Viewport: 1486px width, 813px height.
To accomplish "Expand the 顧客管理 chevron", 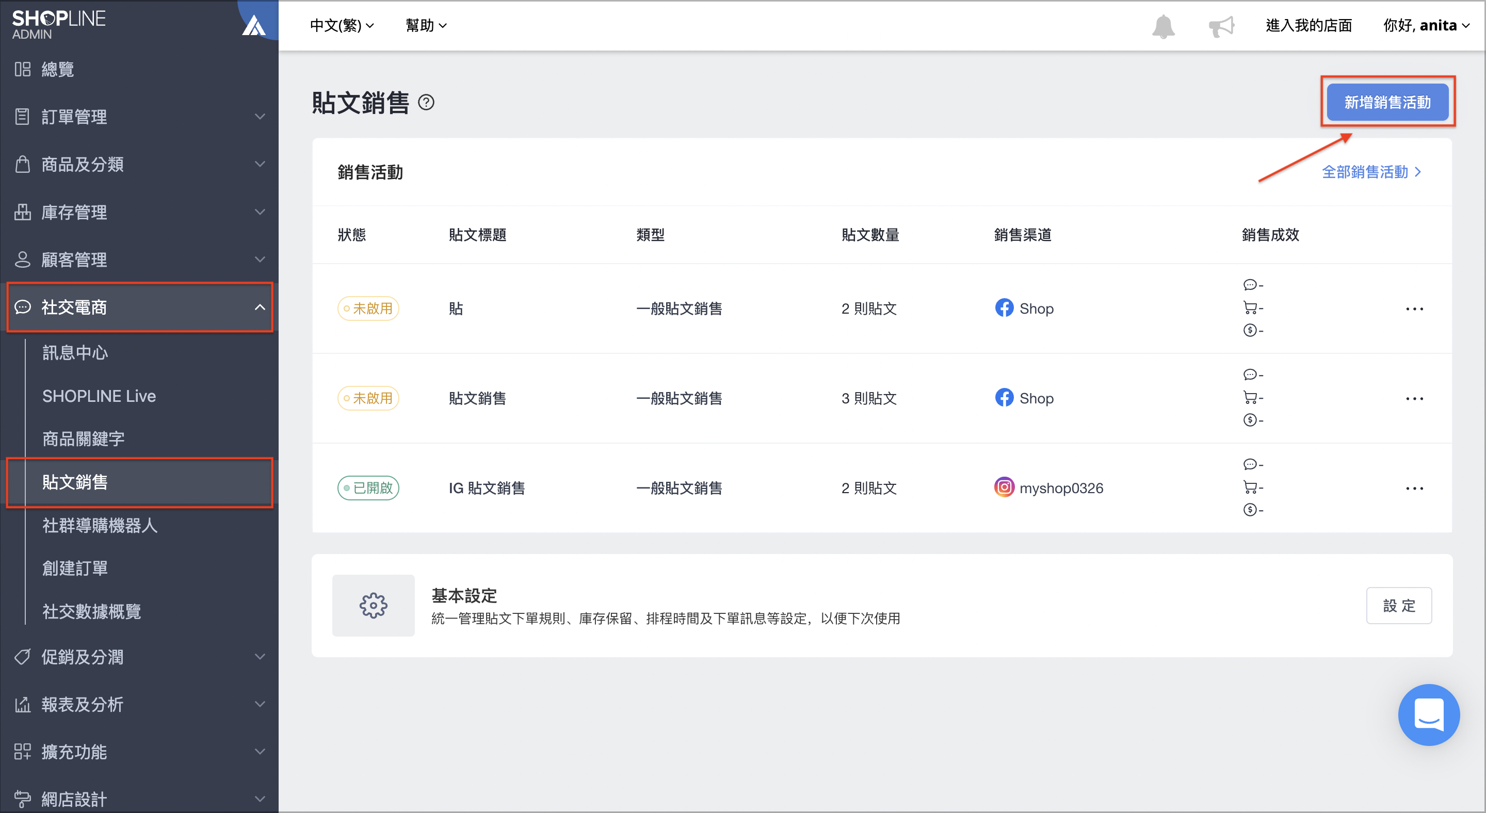I will coord(260,259).
